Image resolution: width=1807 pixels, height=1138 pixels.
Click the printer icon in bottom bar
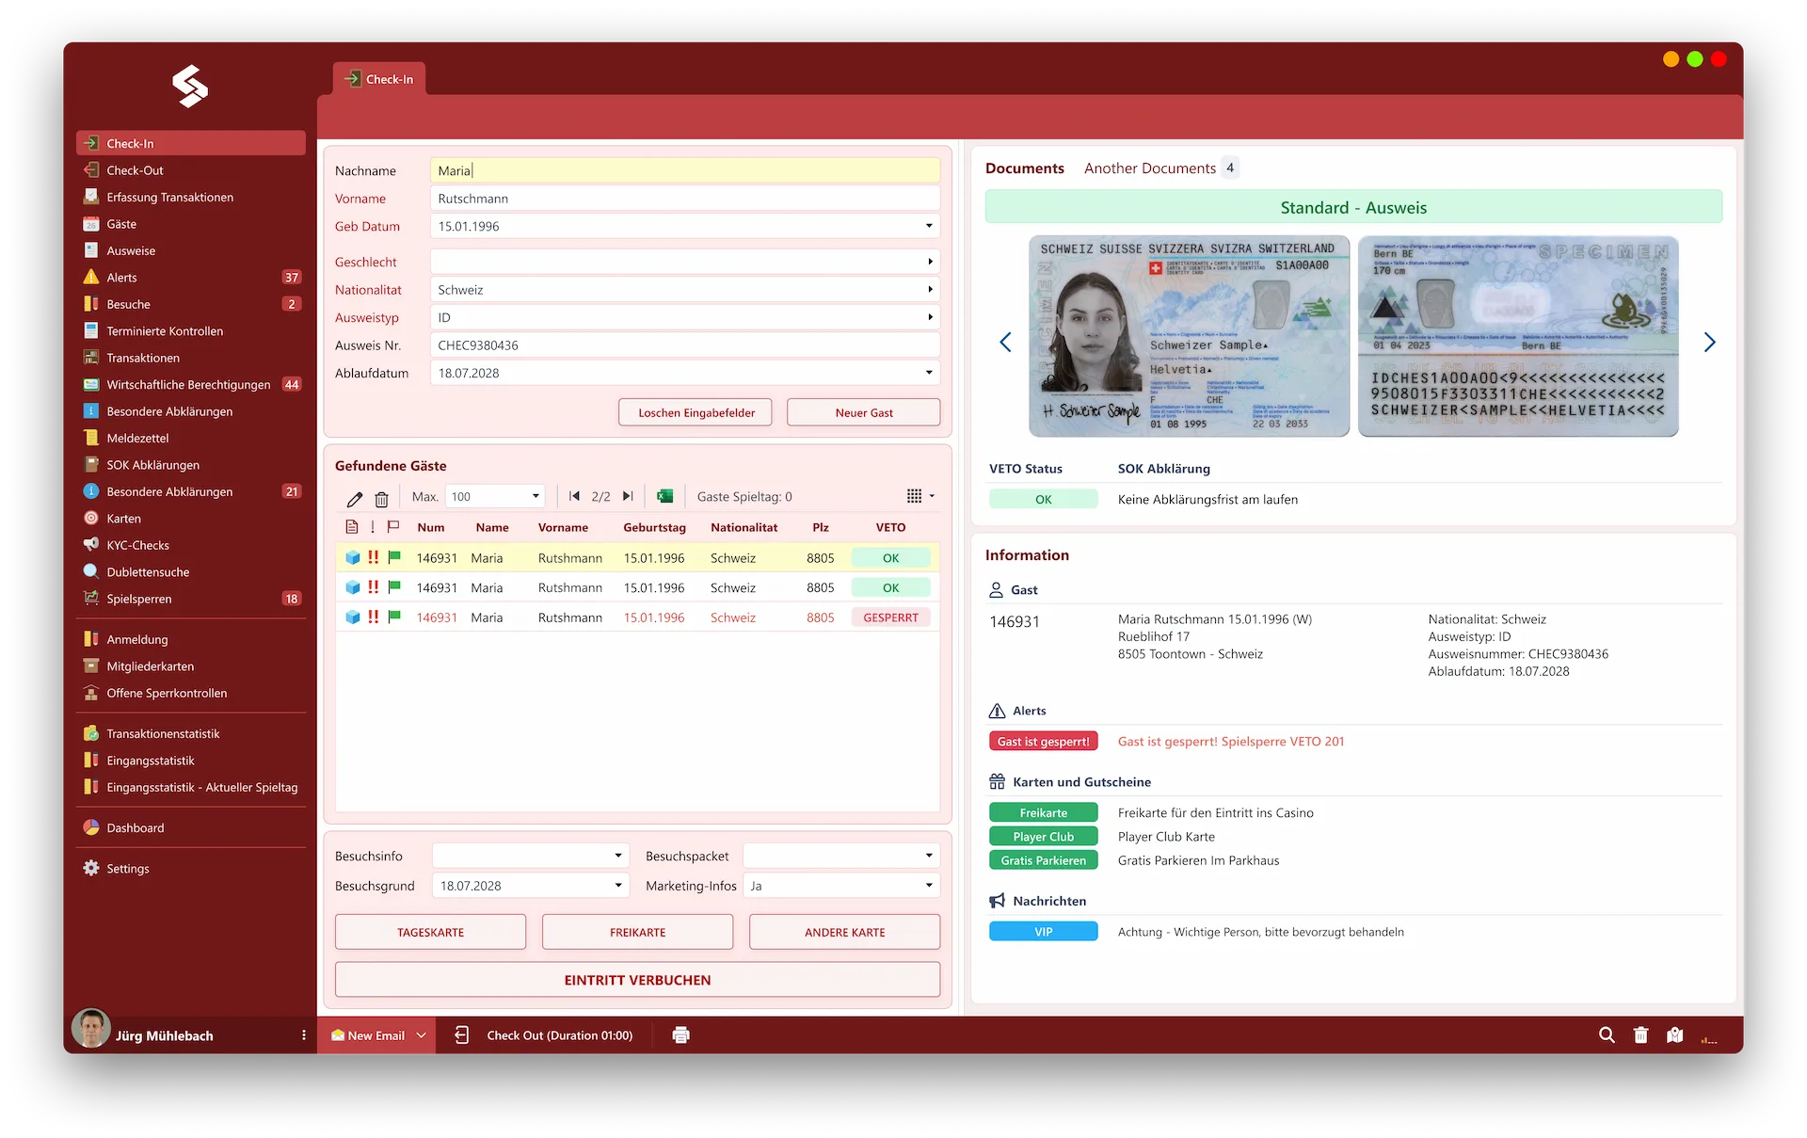click(x=681, y=1035)
